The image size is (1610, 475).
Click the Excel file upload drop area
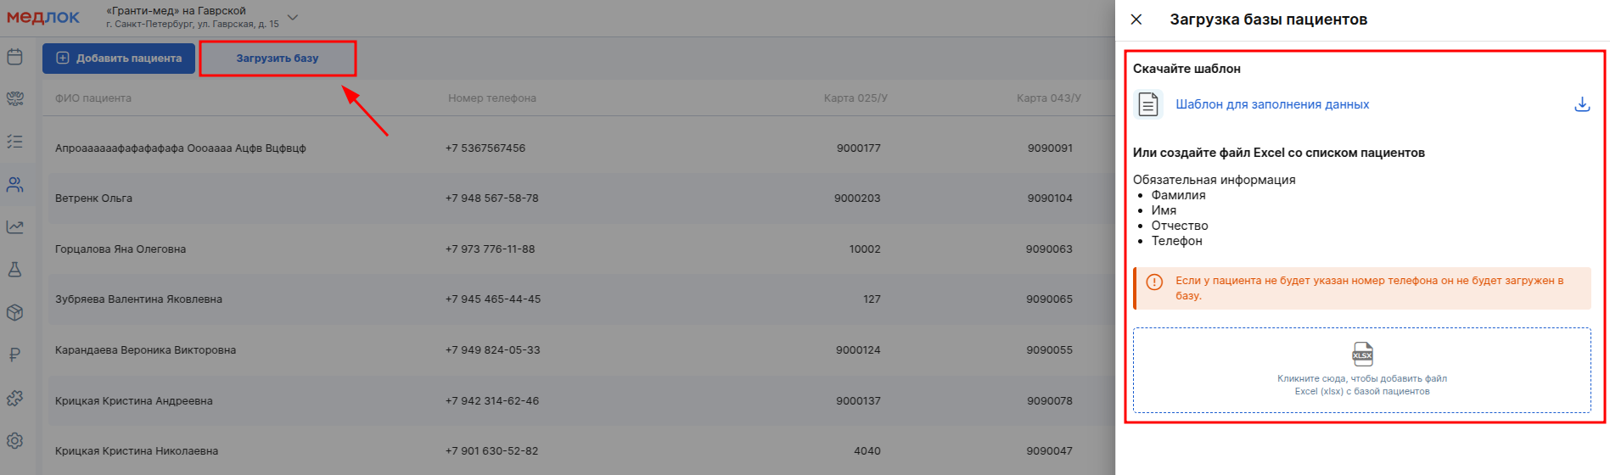click(1362, 371)
